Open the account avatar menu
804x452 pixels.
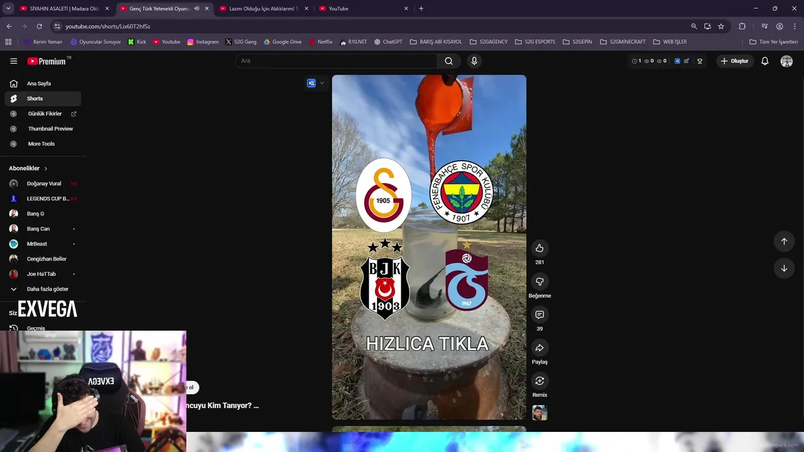[786, 61]
